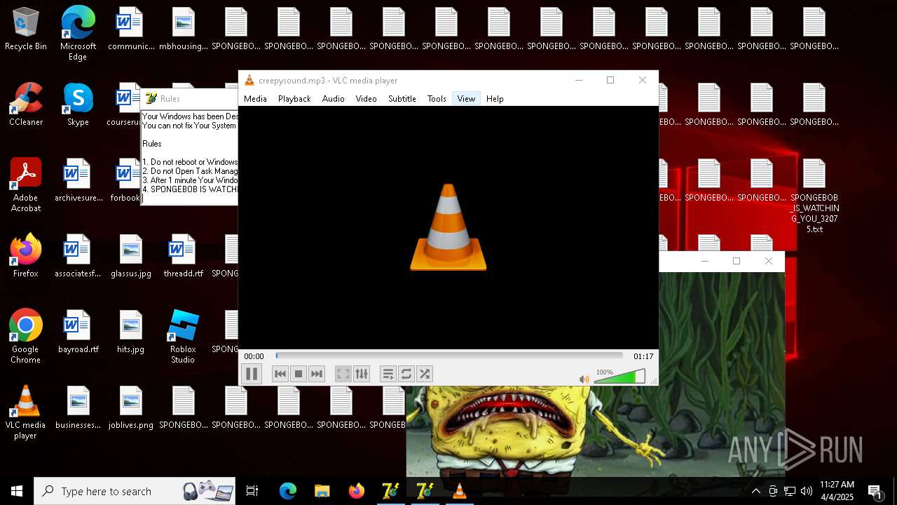Open the Recycle Bin desktop icon
The width and height of the screenshot is (897, 505).
(x=26, y=29)
